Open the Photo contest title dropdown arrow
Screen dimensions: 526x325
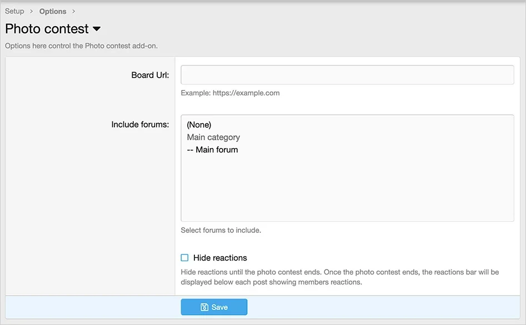coord(97,29)
